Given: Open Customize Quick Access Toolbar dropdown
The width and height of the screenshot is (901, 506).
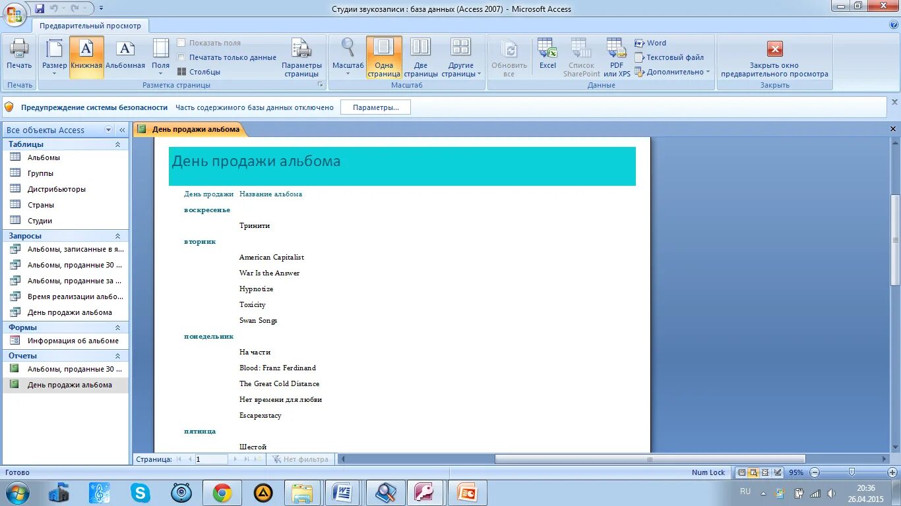Looking at the screenshot, I should click(x=102, y=9).
